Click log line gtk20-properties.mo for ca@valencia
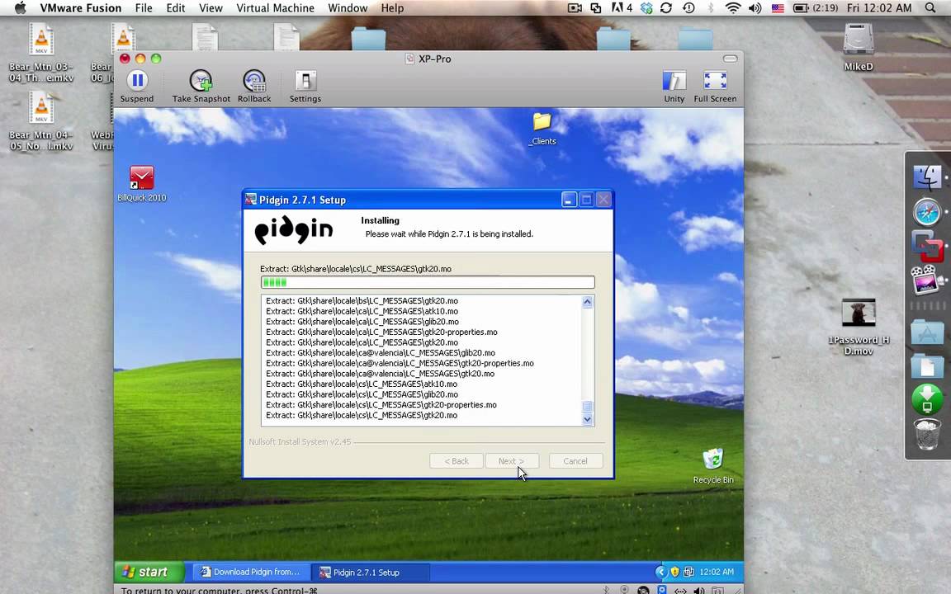Screen dimensions: 951x594 (400, 363)
